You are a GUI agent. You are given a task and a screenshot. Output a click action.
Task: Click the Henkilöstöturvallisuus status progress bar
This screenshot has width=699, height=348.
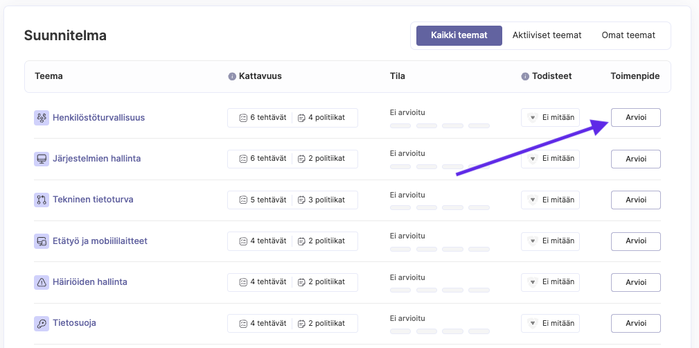click(x=439, y=125)
